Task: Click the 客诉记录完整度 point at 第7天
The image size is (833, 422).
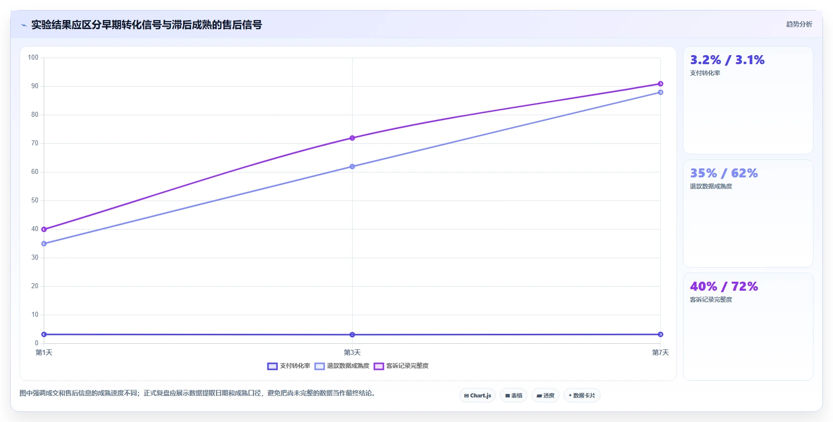Action: tap(660, 84)
